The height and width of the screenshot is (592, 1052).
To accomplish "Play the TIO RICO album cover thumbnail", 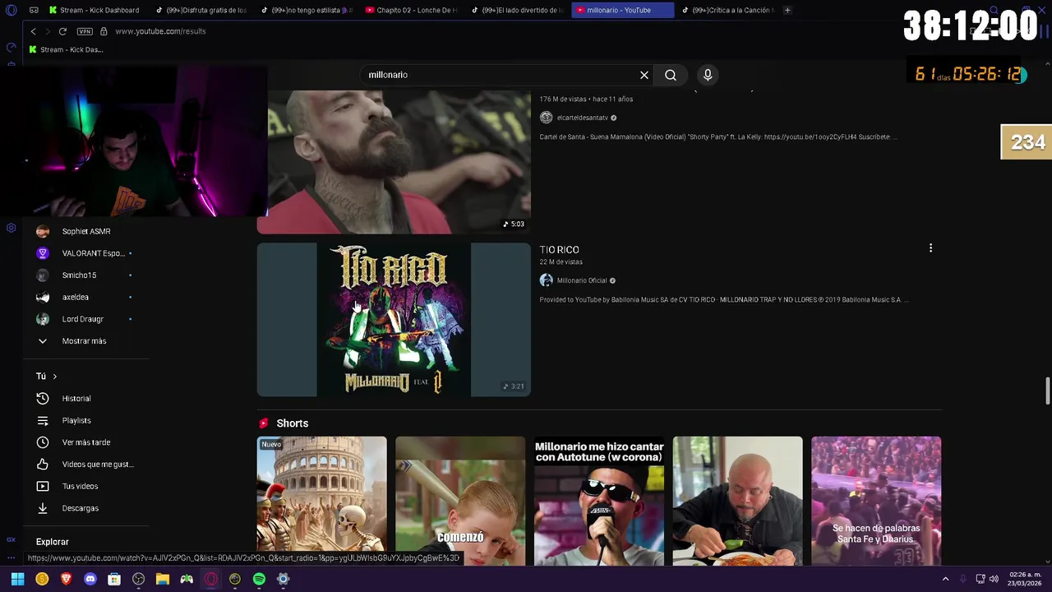I will coord(394,320).
